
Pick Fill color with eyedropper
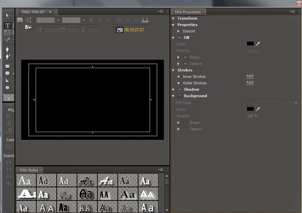pos(258,44)
